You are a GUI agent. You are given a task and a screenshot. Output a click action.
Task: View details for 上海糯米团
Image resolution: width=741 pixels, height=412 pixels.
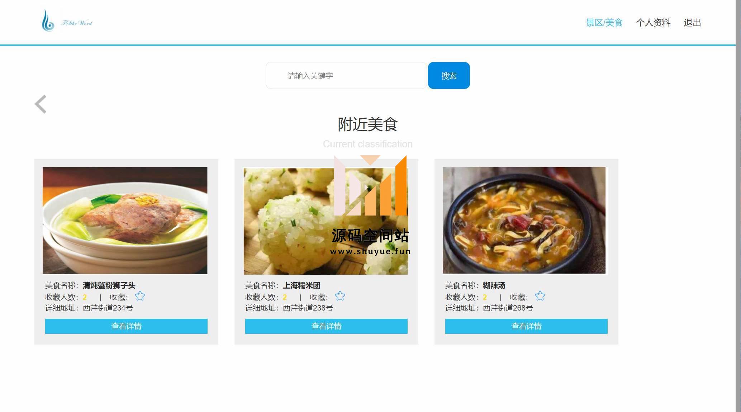326,326
